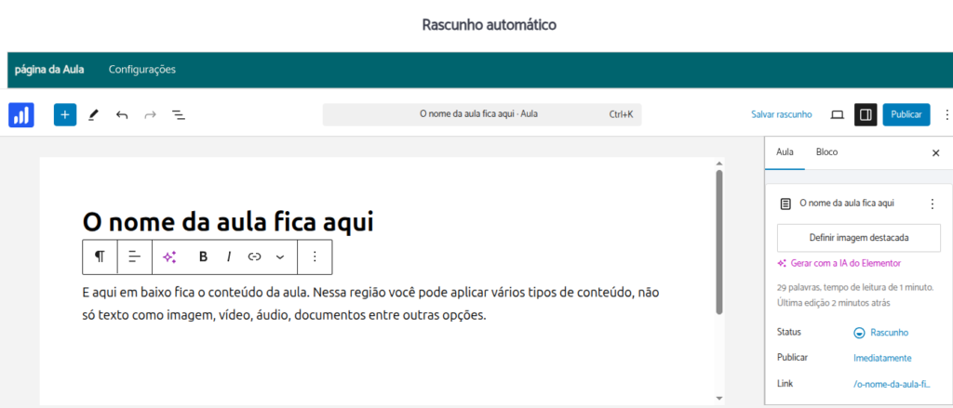The image size is (953, 408).
Task: Click the editor vertical scrollbar
Action: coord(718,242)
